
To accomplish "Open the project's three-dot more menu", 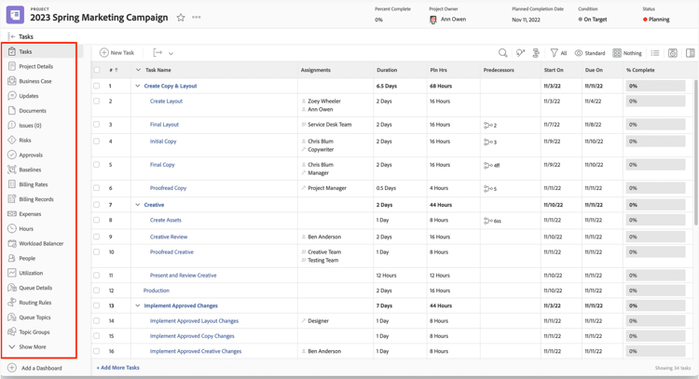I will point(197,18).
